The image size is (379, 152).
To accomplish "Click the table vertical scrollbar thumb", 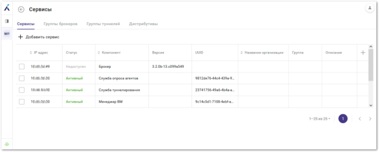I will coord(371,65).
